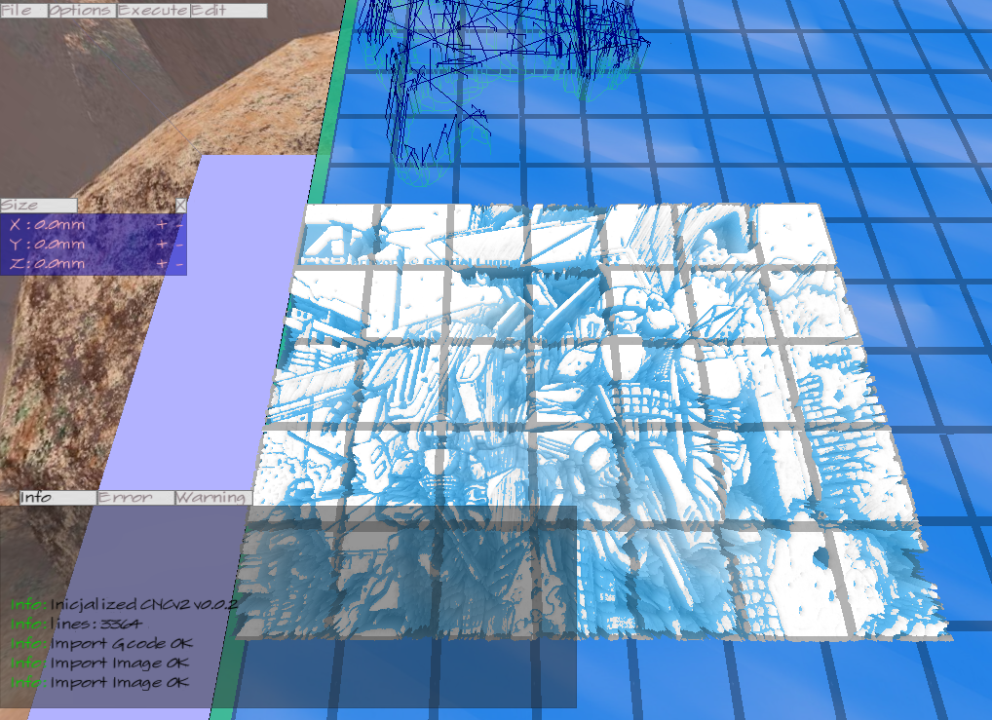Select the Y : 0.0mm value
Screen dimensions: 992x720
click(47, 245)
